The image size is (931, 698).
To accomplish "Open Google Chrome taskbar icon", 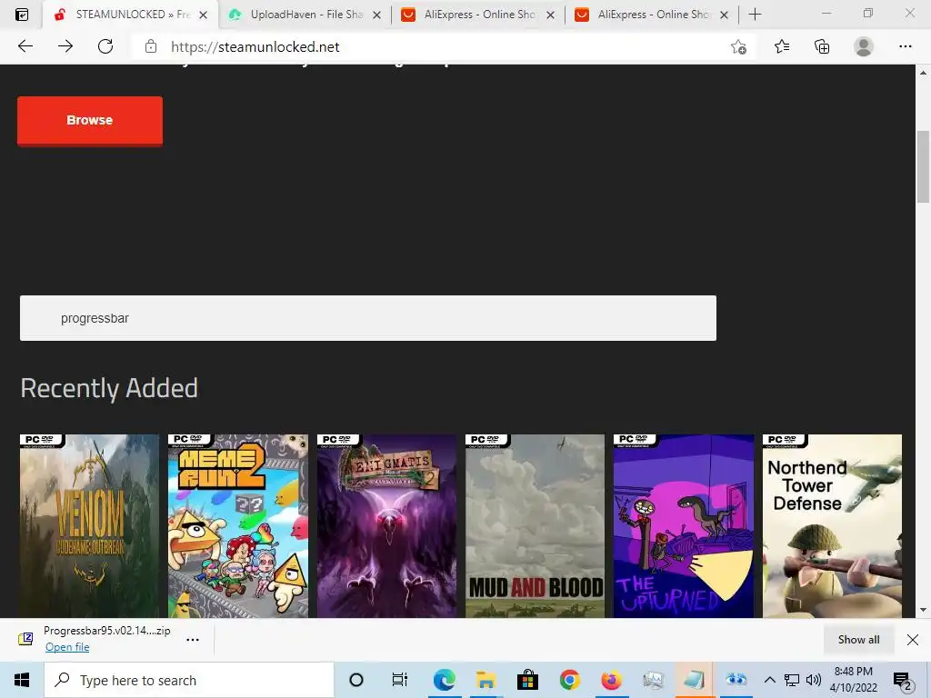I will click(x=569, y=680).
